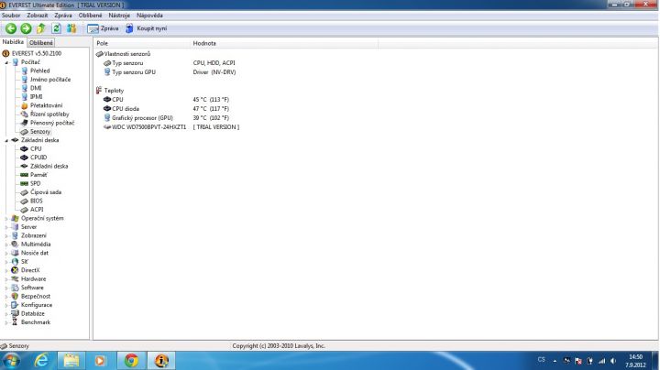Select the IPMI tree icon

point(25,97)
